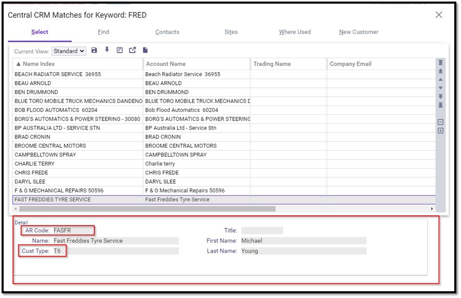Click the horizontal scrollbar left arrow
The height and width of the screenshot is (298, 461).
click(x=16, y=209)
